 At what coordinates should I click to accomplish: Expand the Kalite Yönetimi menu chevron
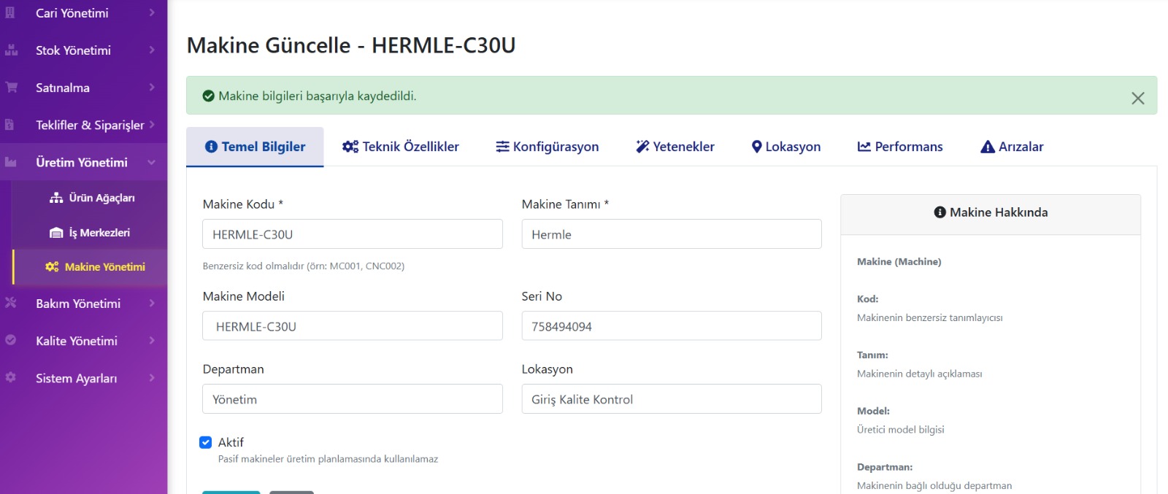coord(152,341)
